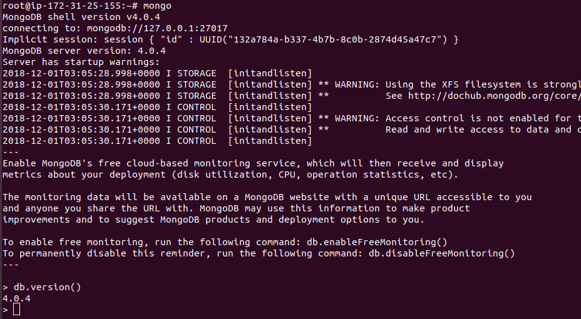Click the last CONTROL log label
The width and height of the screenshot is (581, 319).
pyautogui.click(x=197, y=141)
